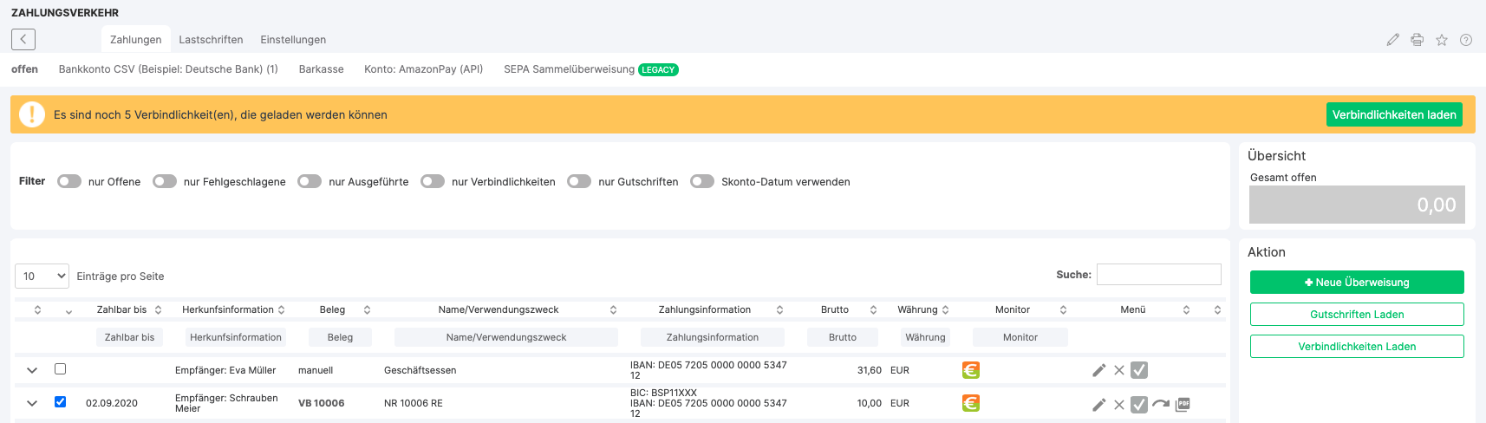1486x423 pixels.
Task: Mark page as favorite with star icon
Action: [x=1441, y=40]
